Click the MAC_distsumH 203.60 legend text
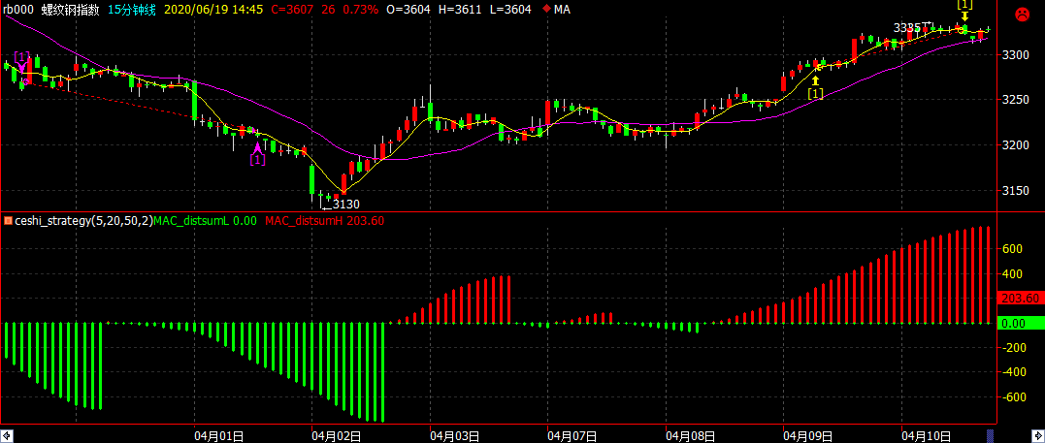Image resolution: width=1045 pixels, height=443 pixels. 325,220
